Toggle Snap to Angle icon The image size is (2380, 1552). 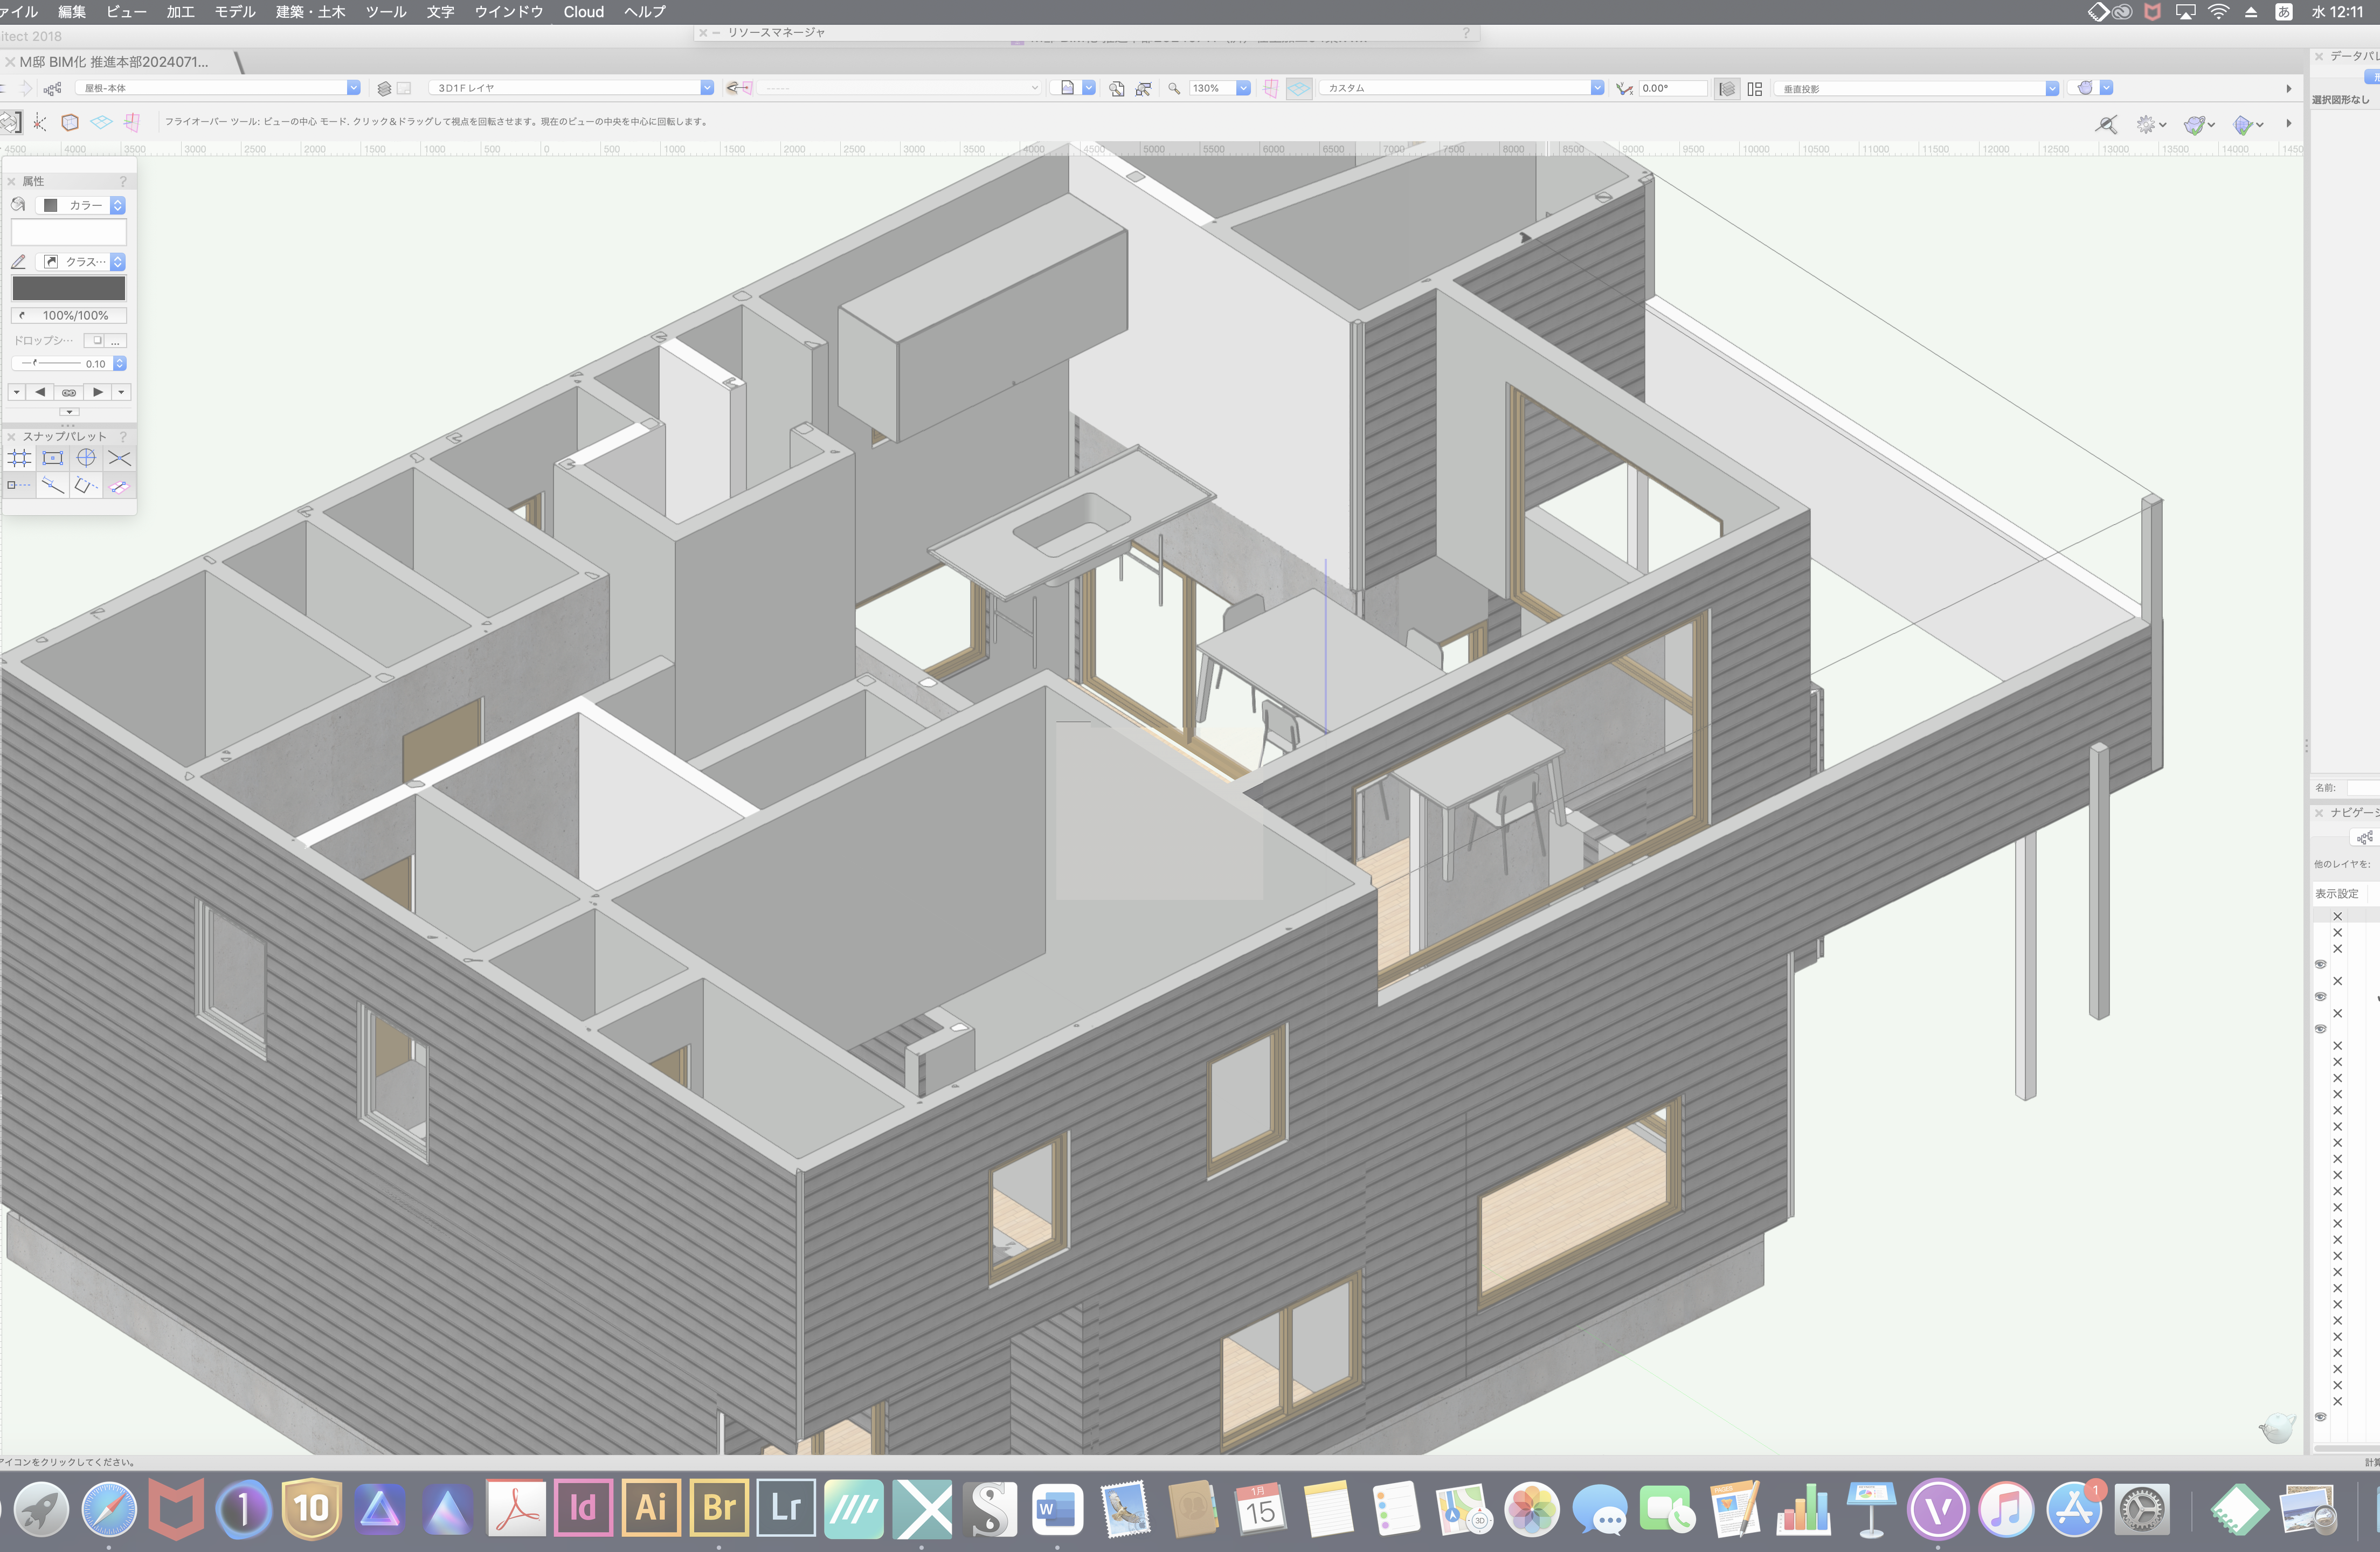coord(86,459)
